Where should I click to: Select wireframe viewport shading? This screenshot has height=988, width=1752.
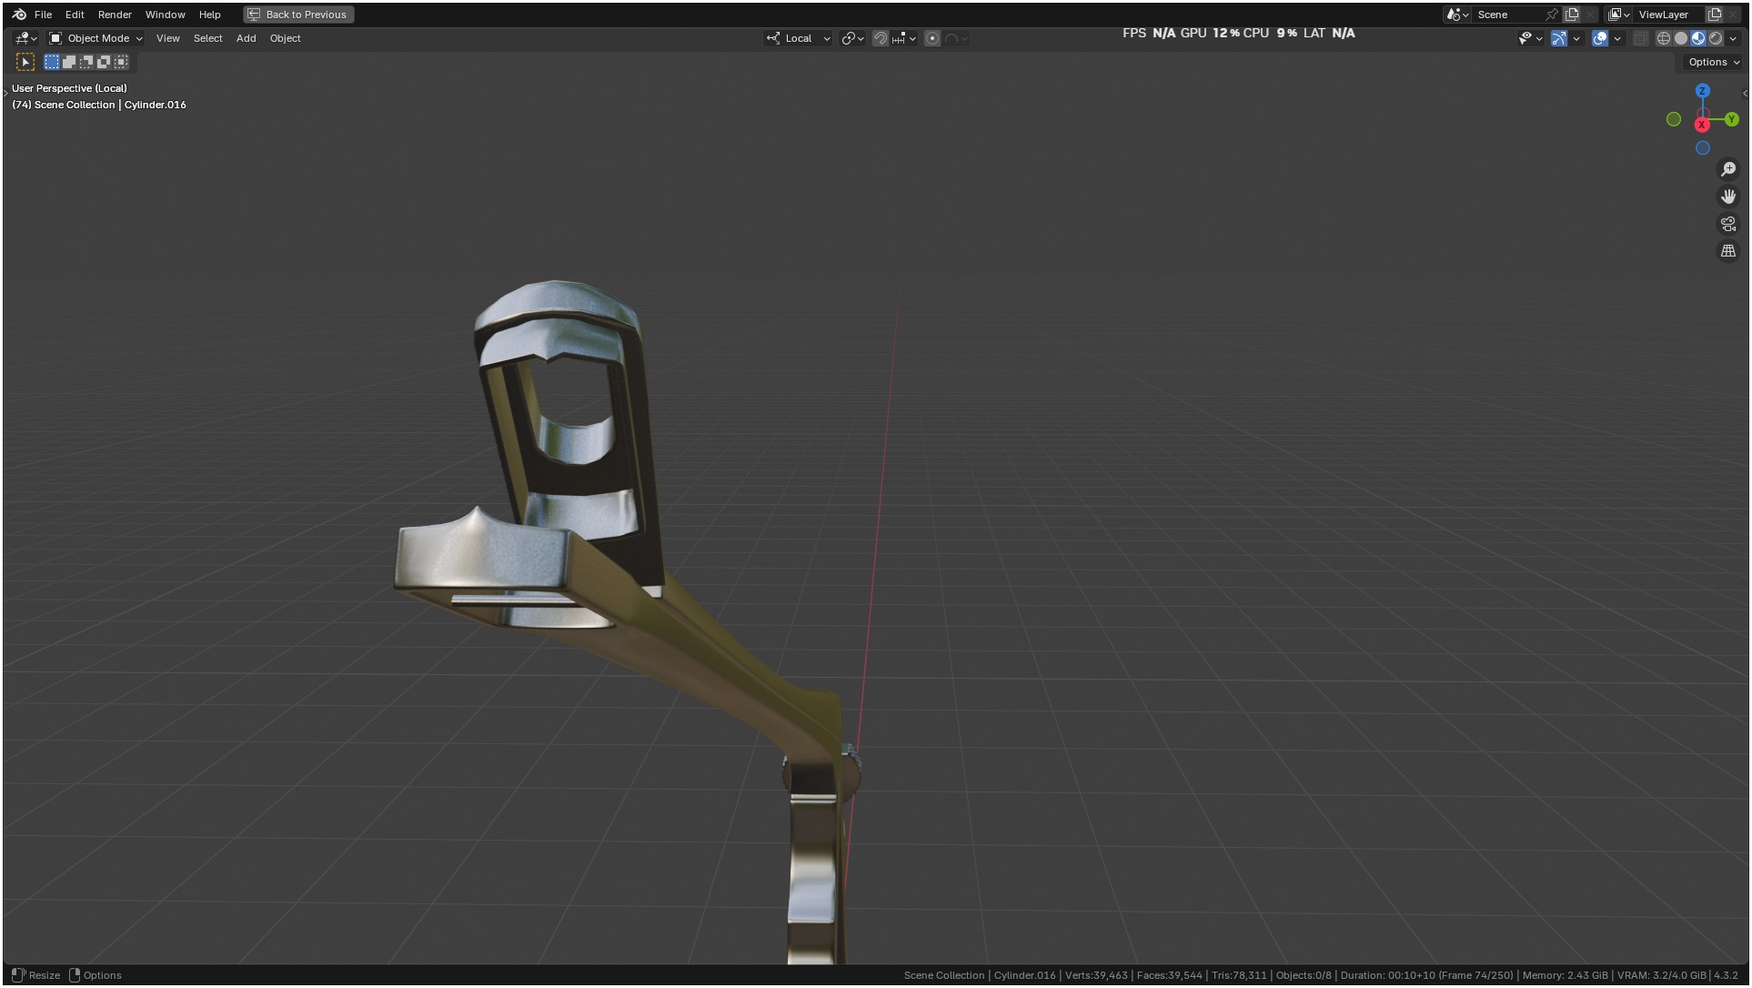(1663, 38)
